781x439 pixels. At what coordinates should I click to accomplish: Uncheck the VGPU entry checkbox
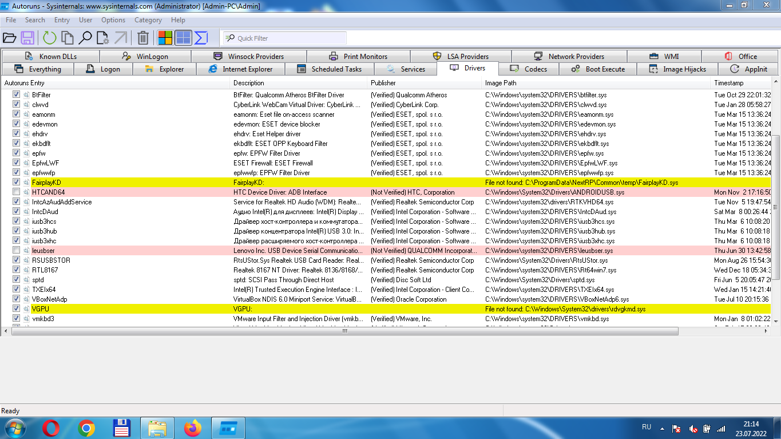point(16,309)
